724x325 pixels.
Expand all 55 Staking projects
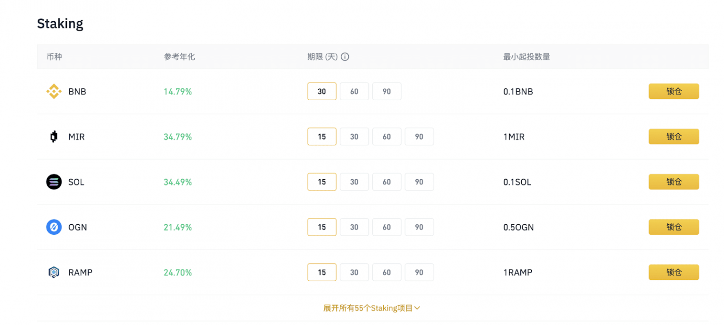point(371,308)
